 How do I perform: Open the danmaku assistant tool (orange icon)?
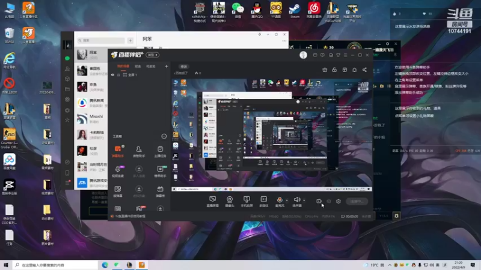(118, 151)
